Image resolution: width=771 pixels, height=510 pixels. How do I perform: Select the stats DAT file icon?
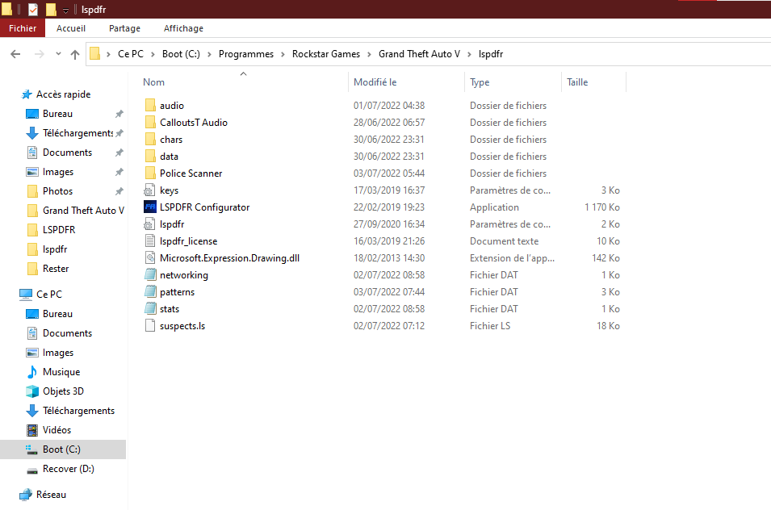pyautogui.click(x=150, y=308)
